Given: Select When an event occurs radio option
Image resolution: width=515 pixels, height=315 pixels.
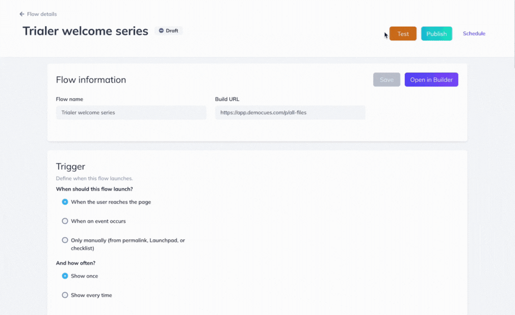Looking at the screenshot, I should (65, 221).
